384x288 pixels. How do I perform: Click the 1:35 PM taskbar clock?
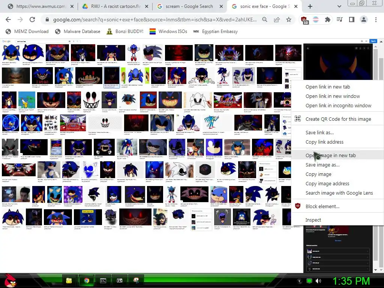click(x=351, y=281)
